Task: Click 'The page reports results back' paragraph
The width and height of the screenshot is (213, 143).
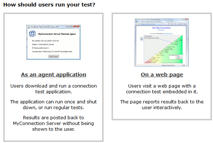Action: 162,105
